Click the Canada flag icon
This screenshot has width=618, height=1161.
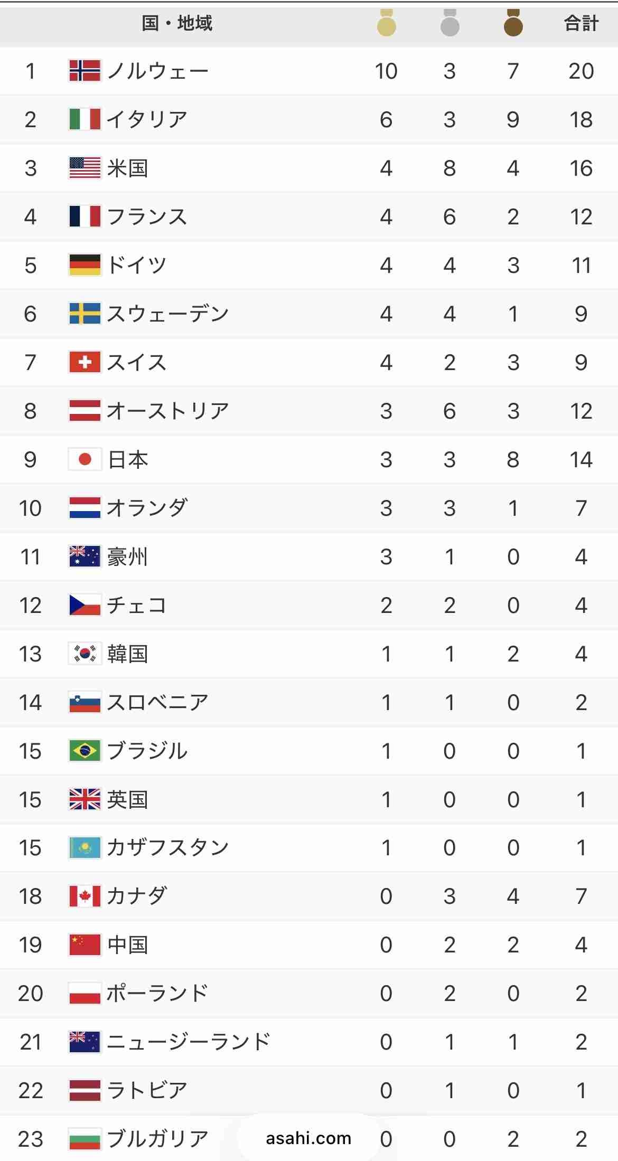pyautogui.click(x=85, y=896)
